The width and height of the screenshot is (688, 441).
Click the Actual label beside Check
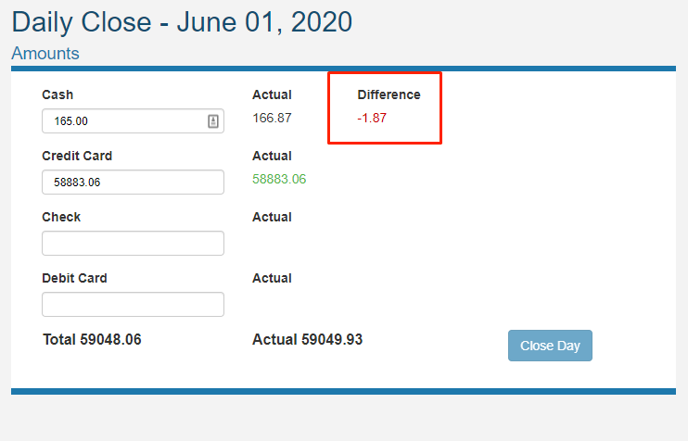pos(272,217)
